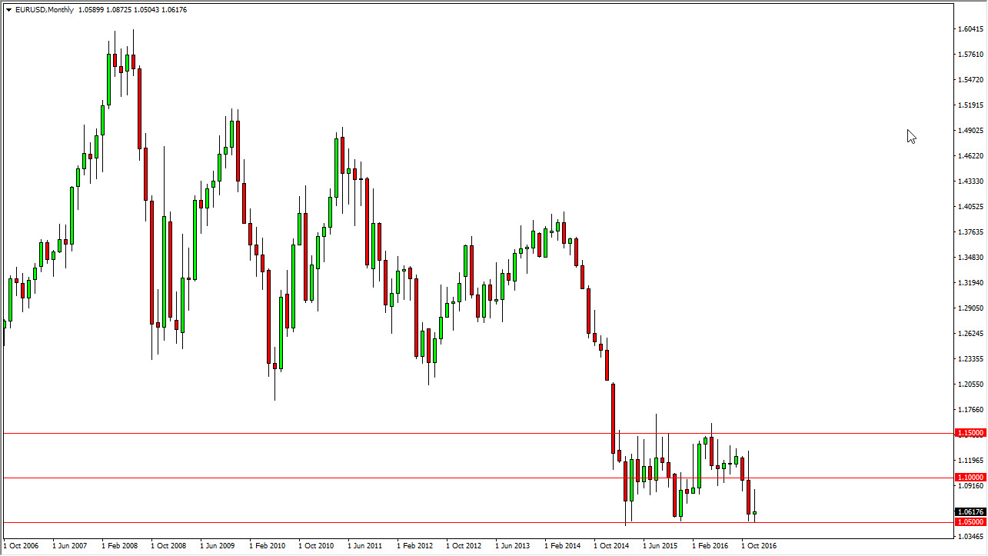Click the 1 Feb 2008 date label
Screen dimensions: 988x556
click(119, 546)
